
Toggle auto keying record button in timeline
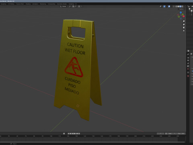(x=64, y=134)
